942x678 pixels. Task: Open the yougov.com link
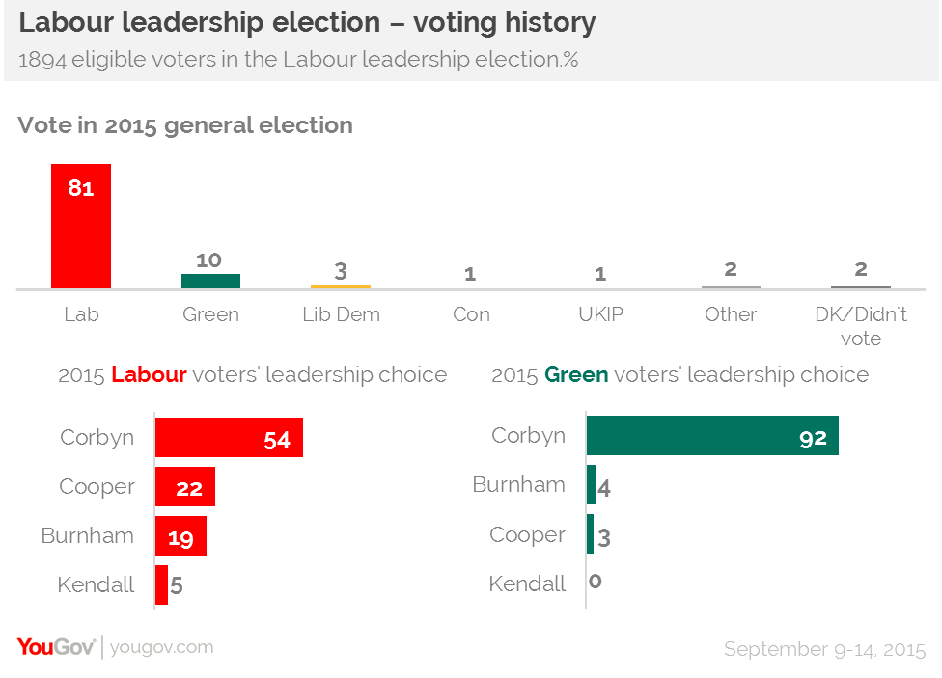161,647
